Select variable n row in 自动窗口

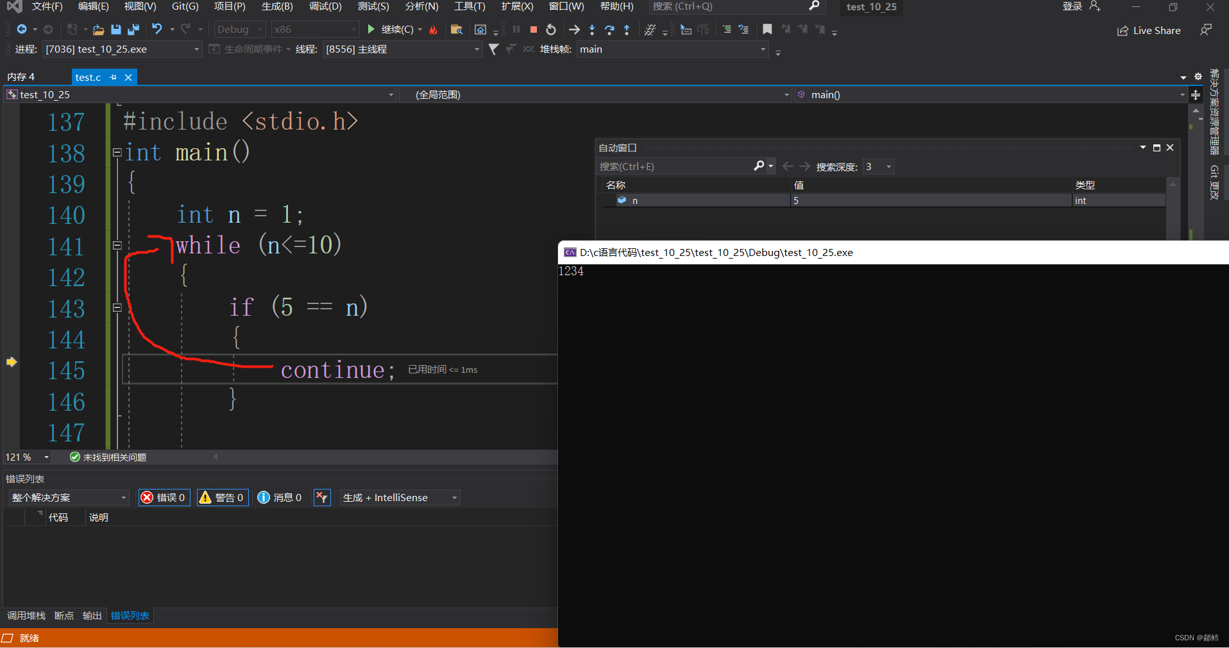click(884, 201)
